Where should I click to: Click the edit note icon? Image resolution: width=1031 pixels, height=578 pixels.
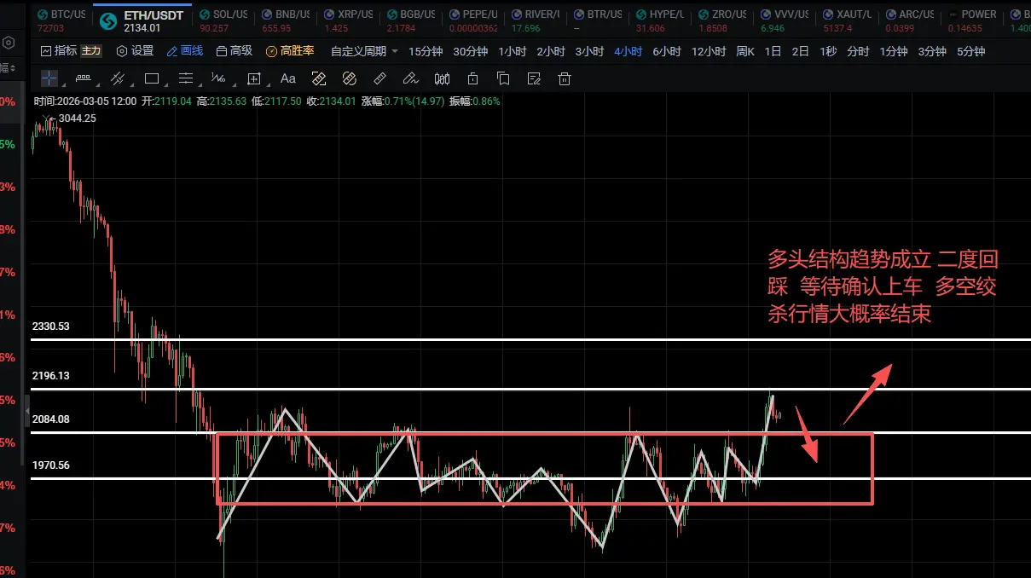pyautogui.click(x=534, y=79)
